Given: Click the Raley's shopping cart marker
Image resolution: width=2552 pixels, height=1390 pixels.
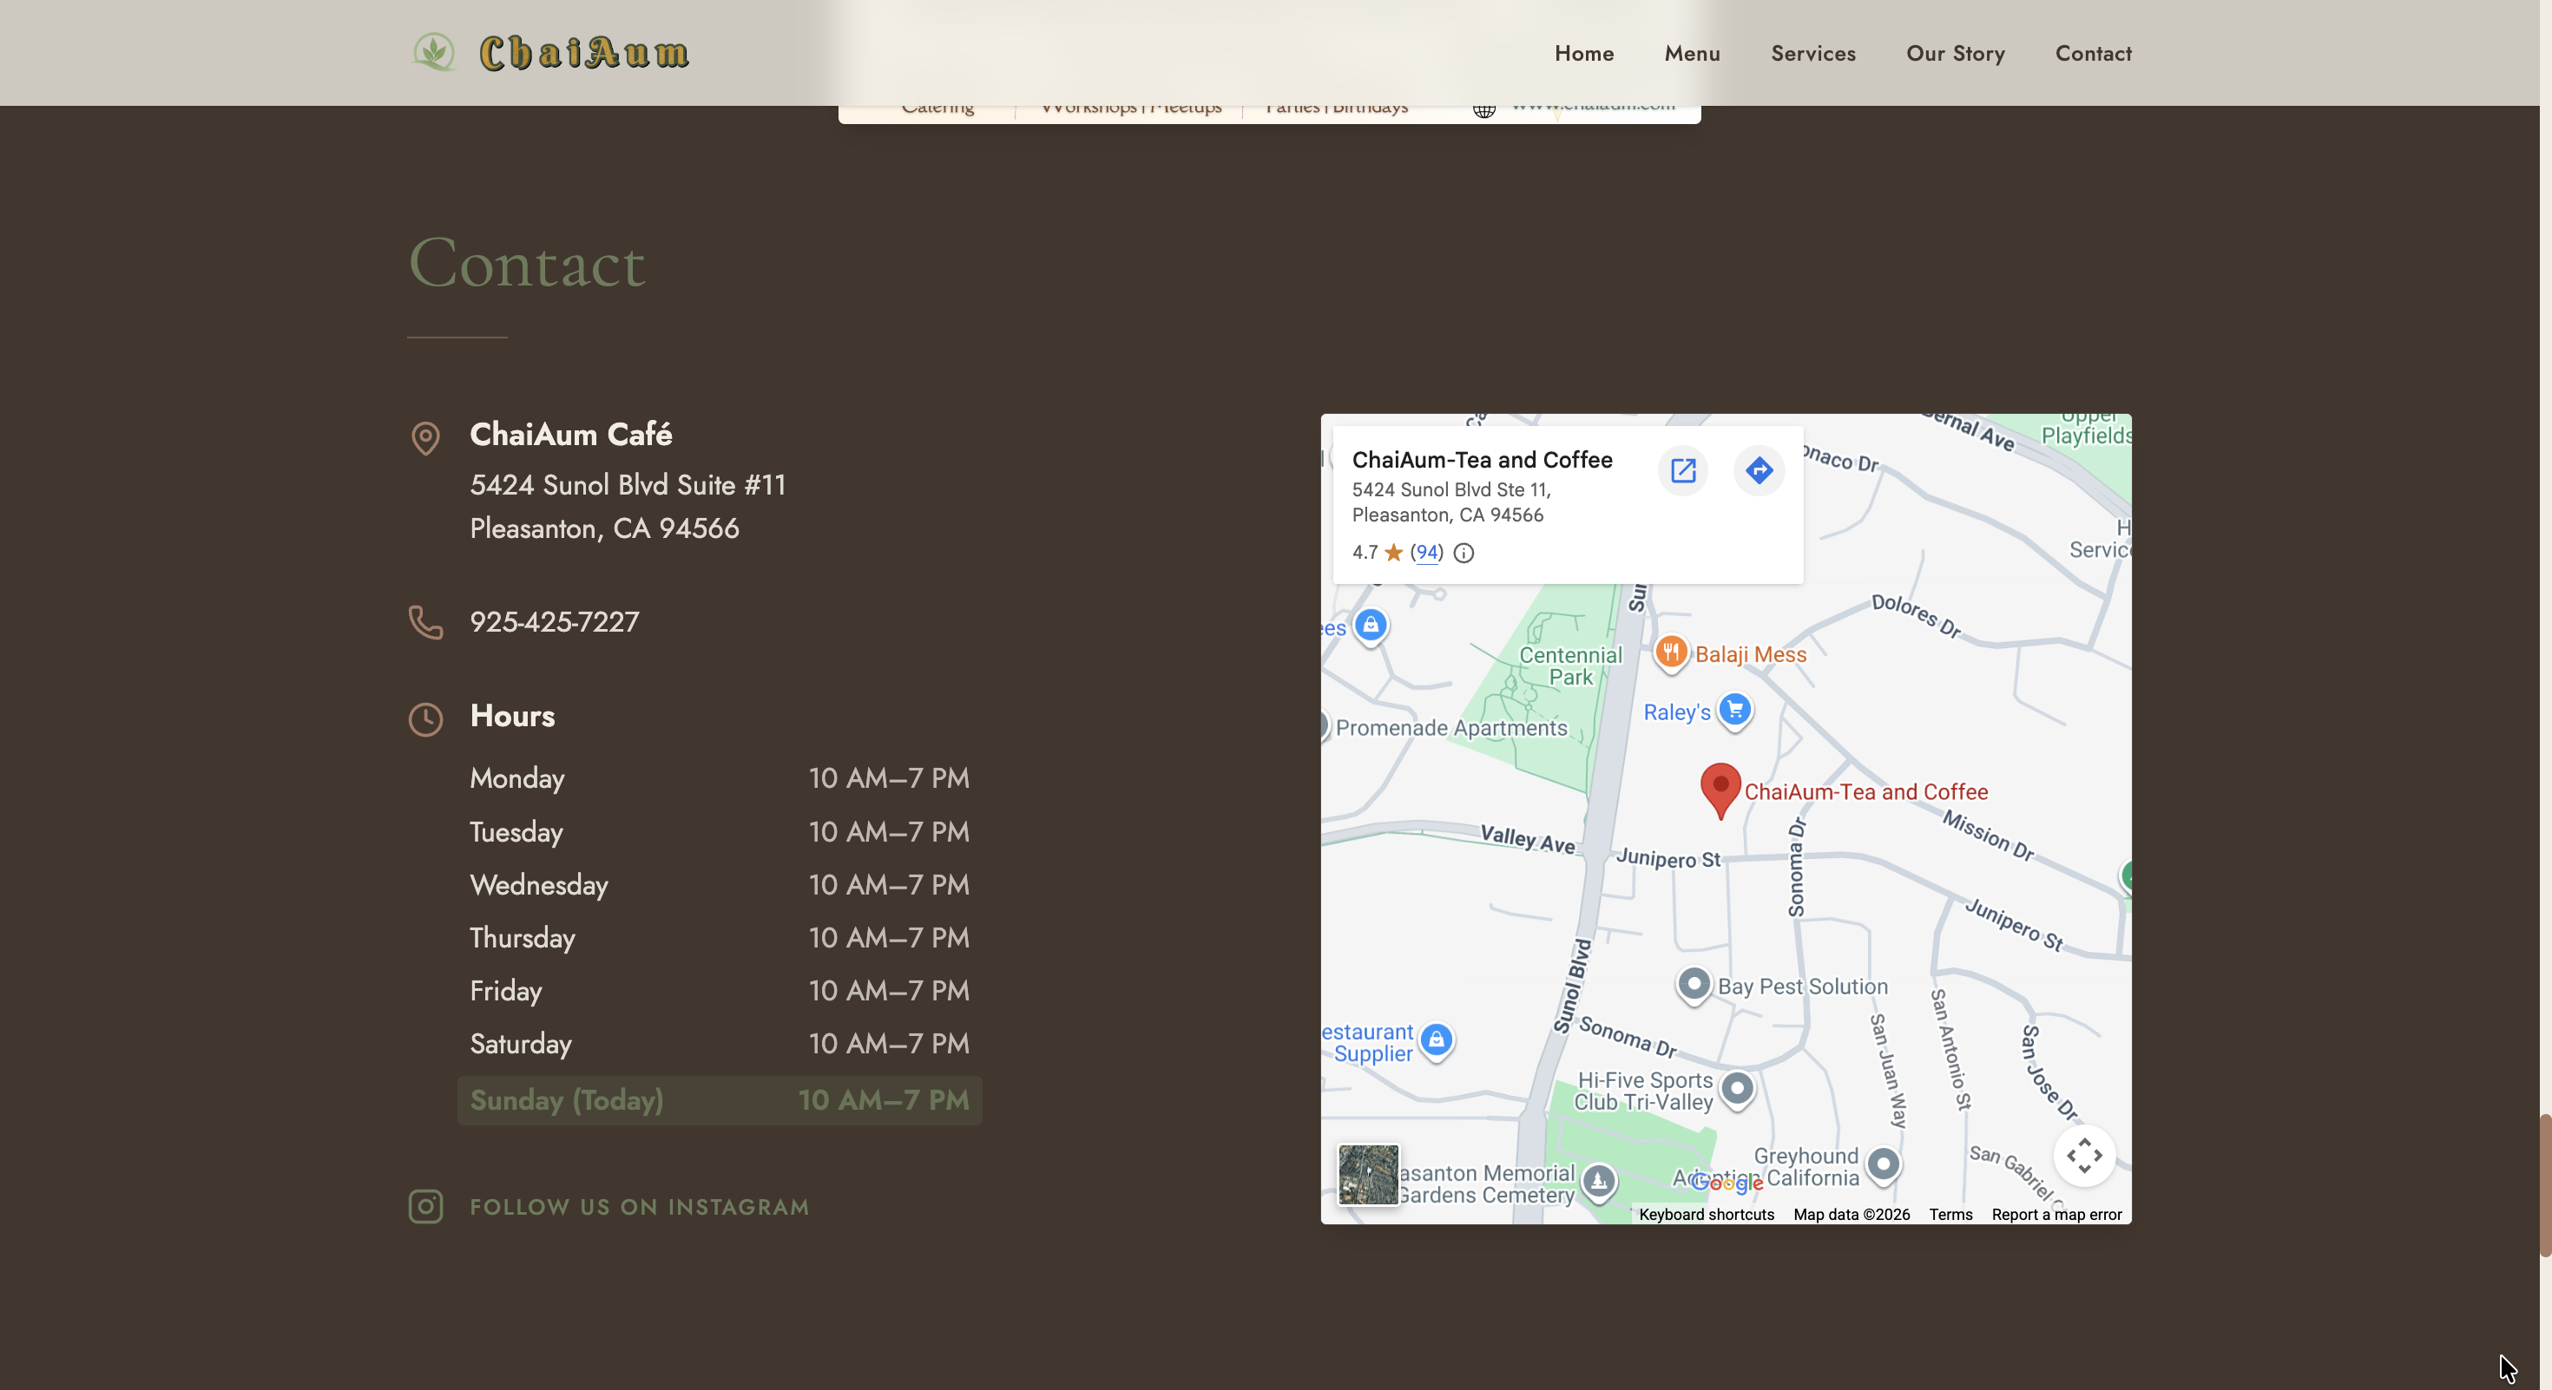Looking at the screenshot, I should click(1734, 711).
